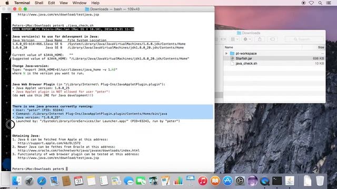Open purple sphere app in dock
The height and width of the screenshot is (189, 337).
coord(252,181)
